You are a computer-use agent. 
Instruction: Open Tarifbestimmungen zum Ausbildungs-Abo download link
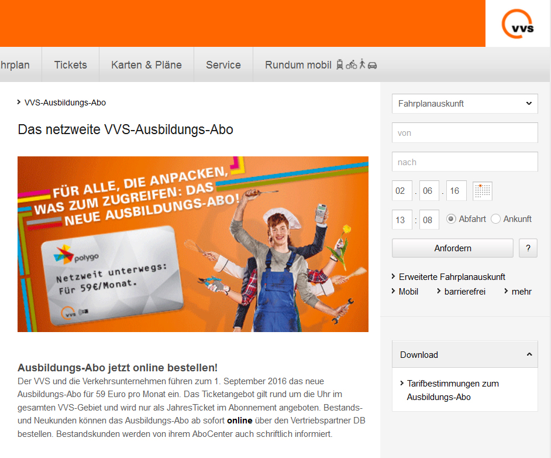pos(453,390)
